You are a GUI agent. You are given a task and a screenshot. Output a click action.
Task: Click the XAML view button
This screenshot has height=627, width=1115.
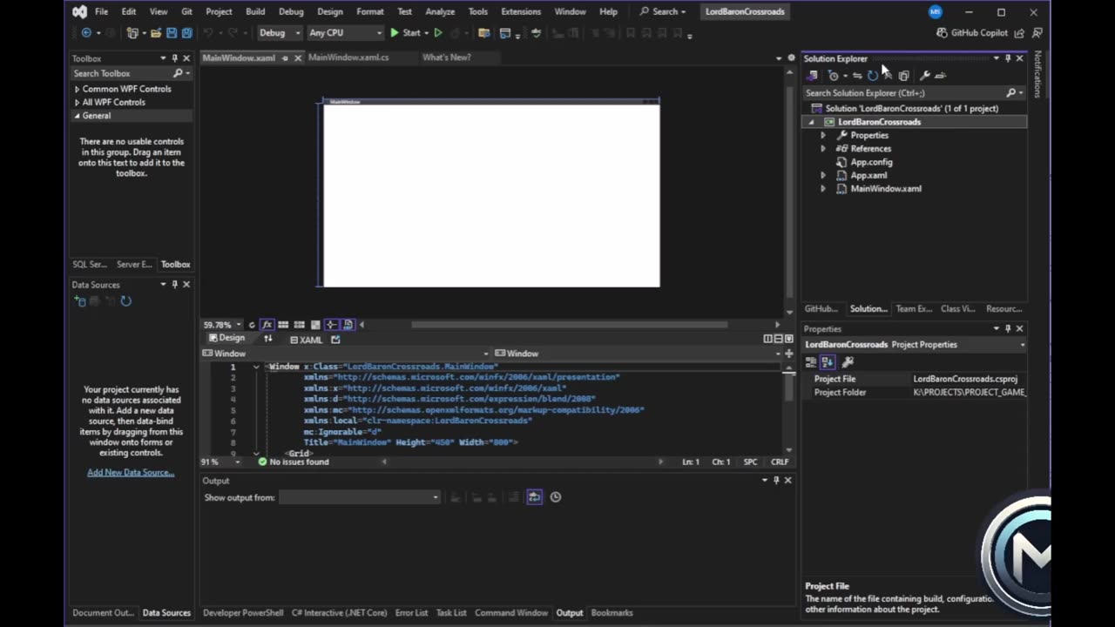click(x=306, y=340)
